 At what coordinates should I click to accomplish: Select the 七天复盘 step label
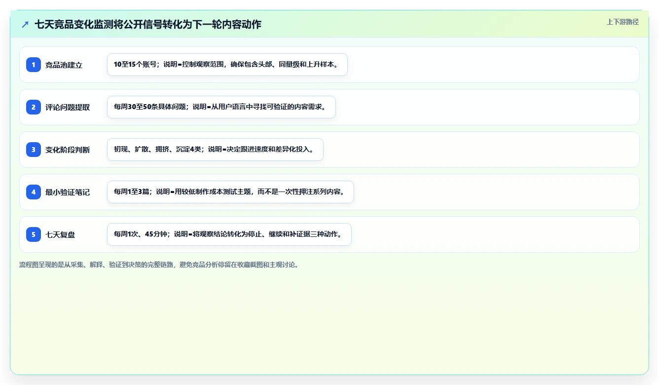[60, 234]
